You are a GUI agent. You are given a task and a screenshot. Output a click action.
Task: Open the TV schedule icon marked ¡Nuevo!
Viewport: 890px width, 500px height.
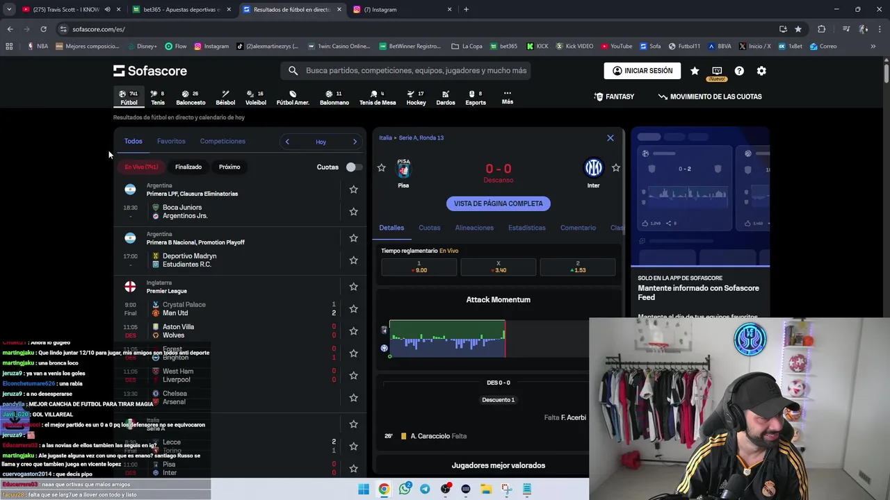(x=717, y=71)
